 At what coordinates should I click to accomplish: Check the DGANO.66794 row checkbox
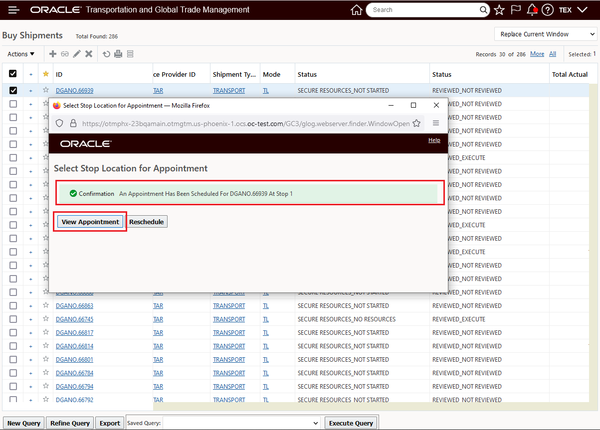[x=13, y=386]
